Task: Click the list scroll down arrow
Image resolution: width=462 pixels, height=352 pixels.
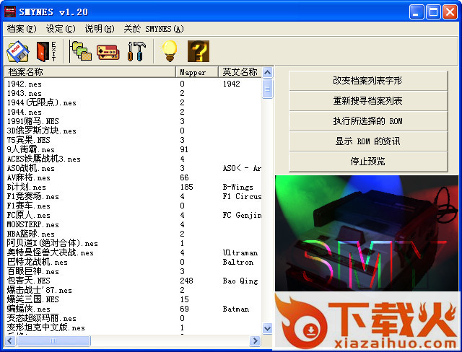Action: [267, 328]
